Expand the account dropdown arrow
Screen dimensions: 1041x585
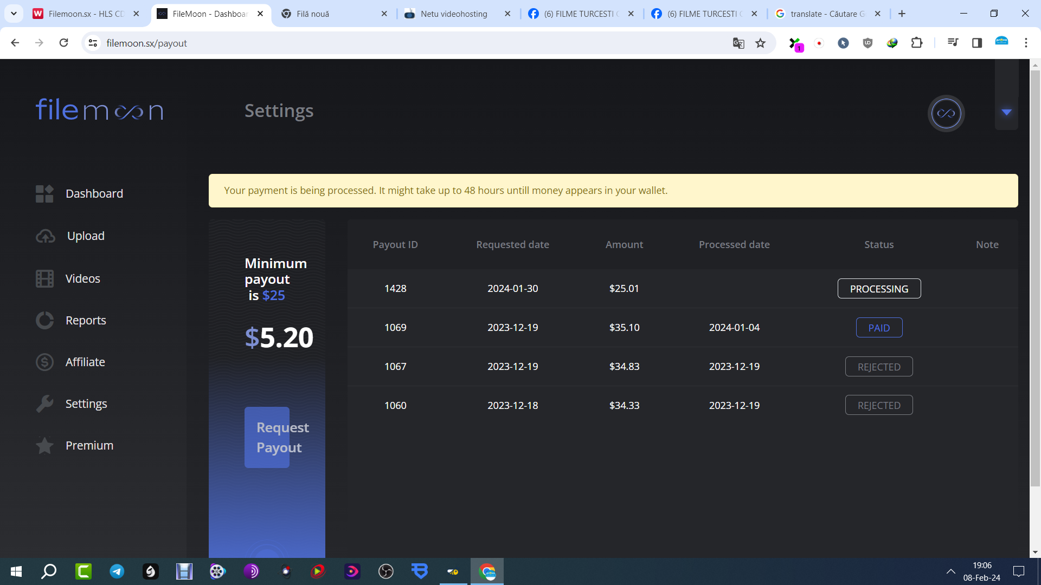click(x=1007, y=112)
